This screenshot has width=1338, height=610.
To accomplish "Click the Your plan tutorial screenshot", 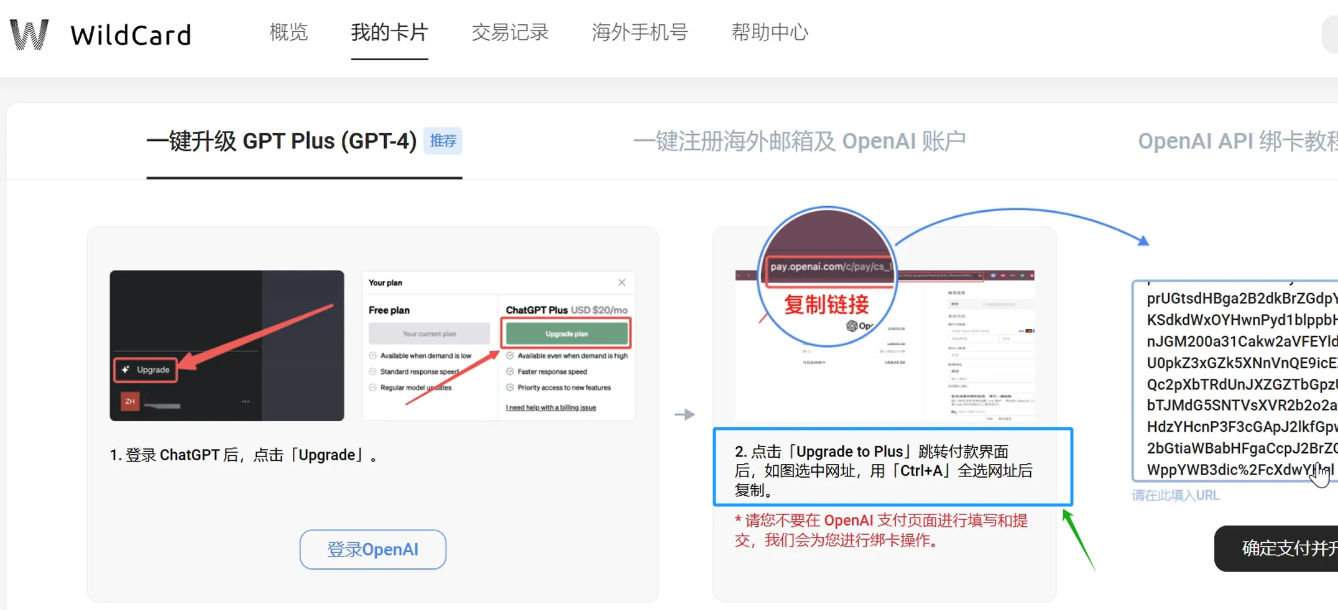I will click(499, 345).
